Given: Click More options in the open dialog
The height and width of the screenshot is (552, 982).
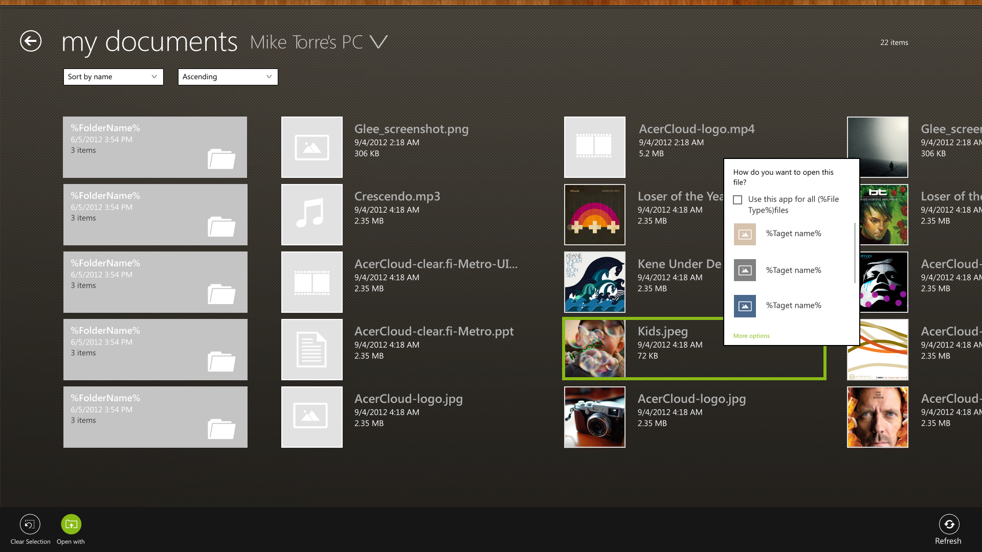Looking at the screenshot, I should point(751,335).
